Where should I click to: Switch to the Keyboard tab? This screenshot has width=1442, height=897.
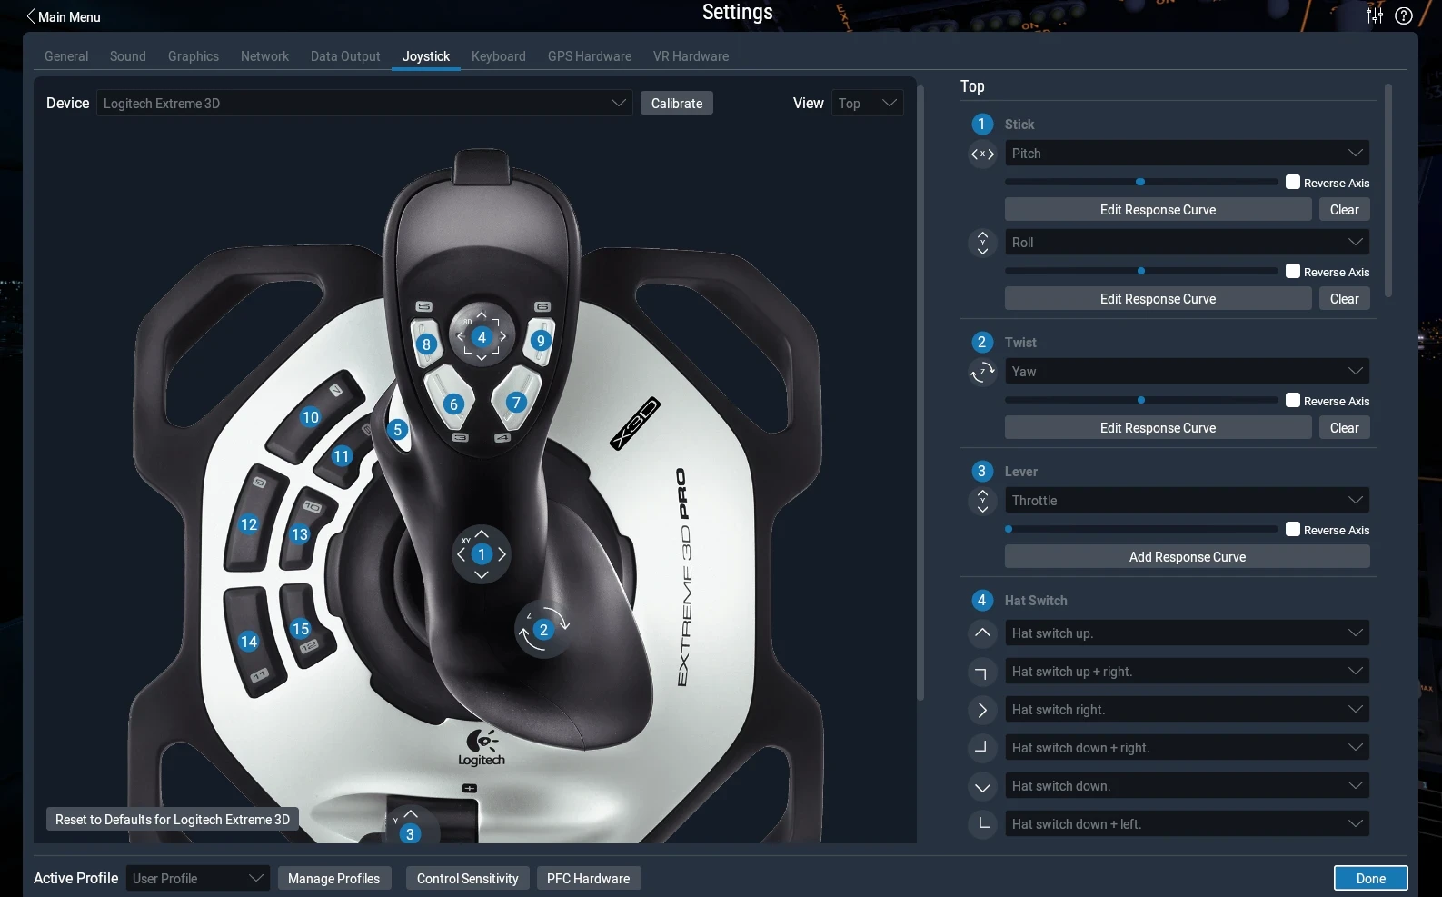point(499,56)
